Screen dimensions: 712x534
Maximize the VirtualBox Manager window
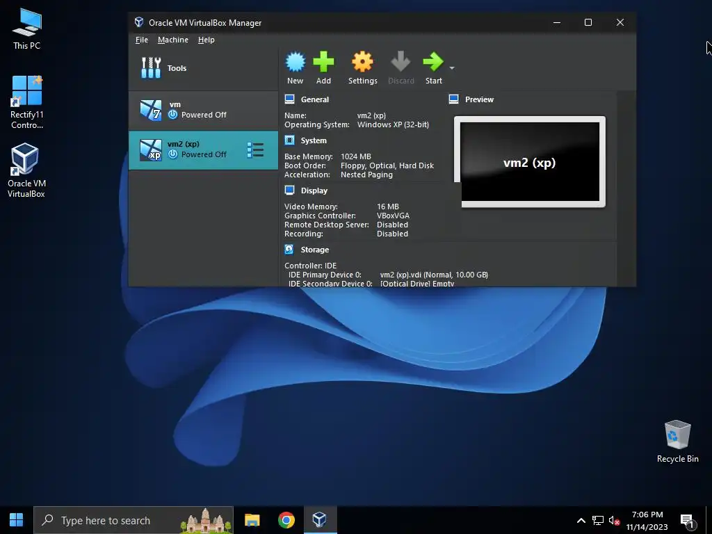[588, 22]
